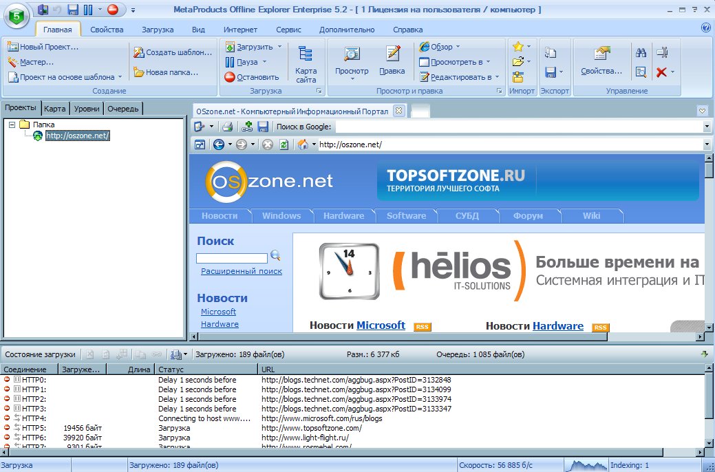Open the back button history dropdown arrow
The width and height of the screenshot is (715, 472).
tap(230, 144)
